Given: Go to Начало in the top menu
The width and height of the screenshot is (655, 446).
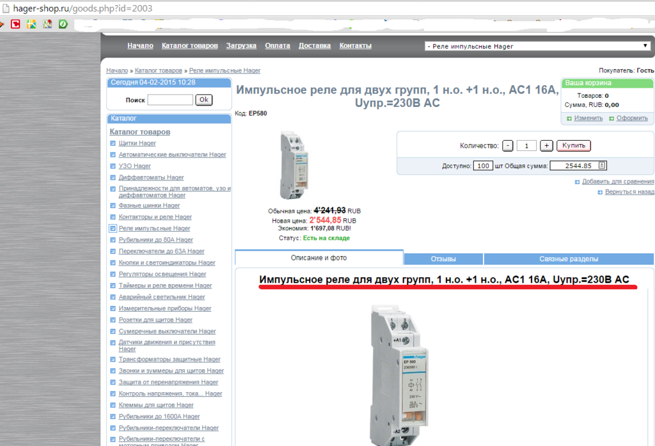Looking at the screenshot, I should pyautogui.click(x=140, y=45).
